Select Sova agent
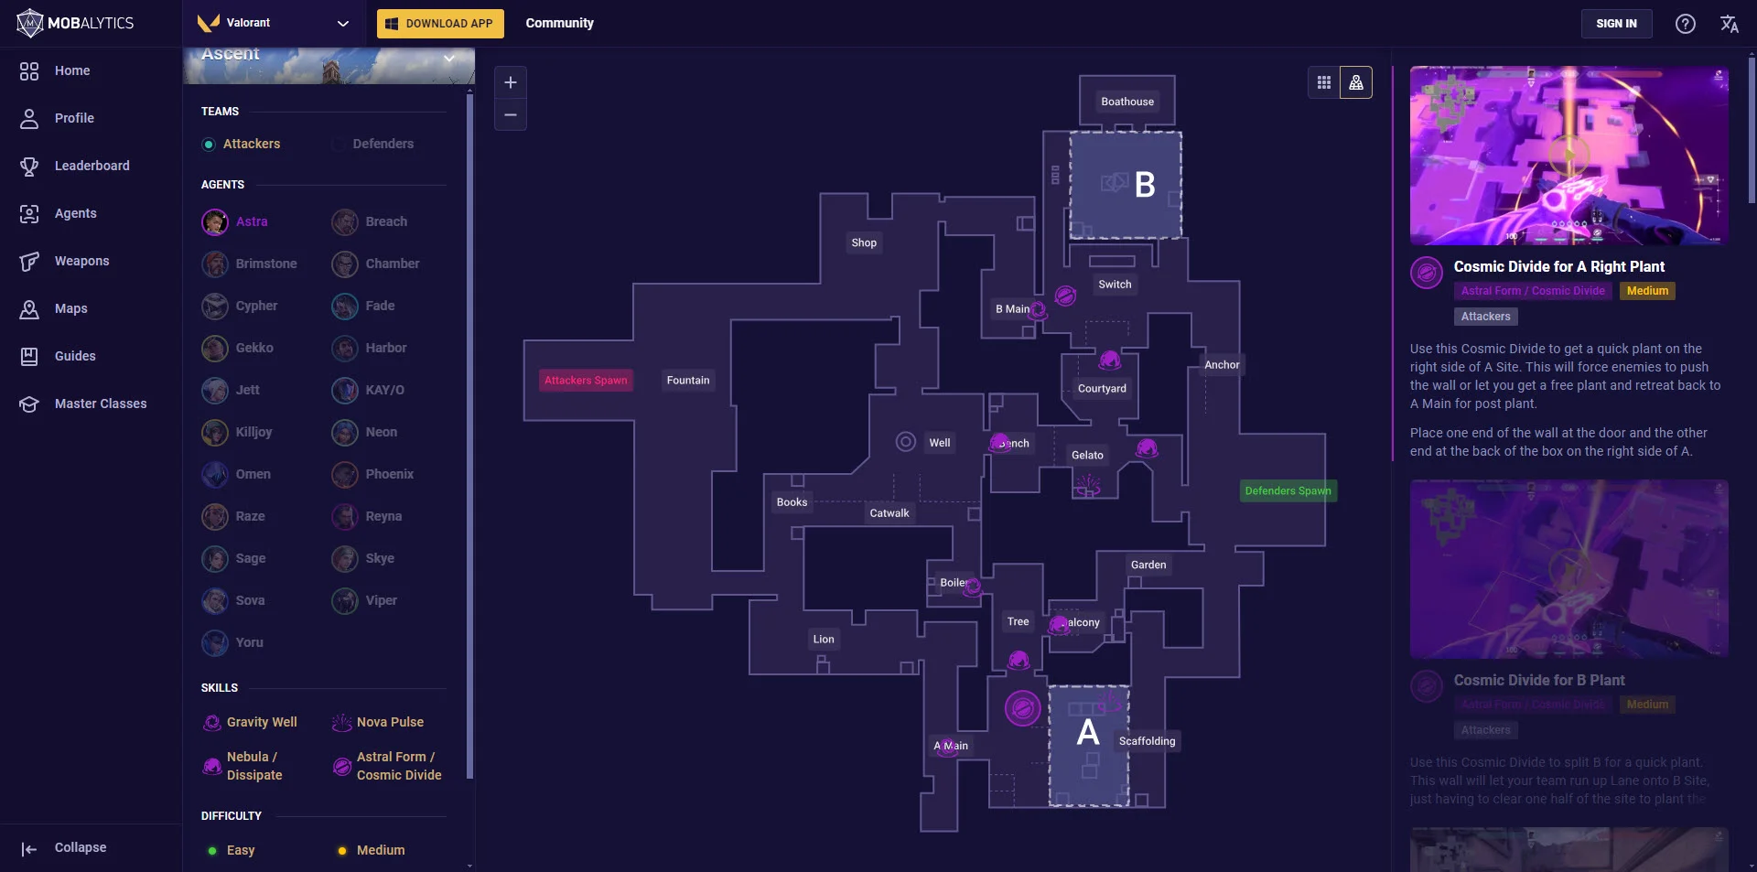The image size is (1757, 872). [233, 600]
